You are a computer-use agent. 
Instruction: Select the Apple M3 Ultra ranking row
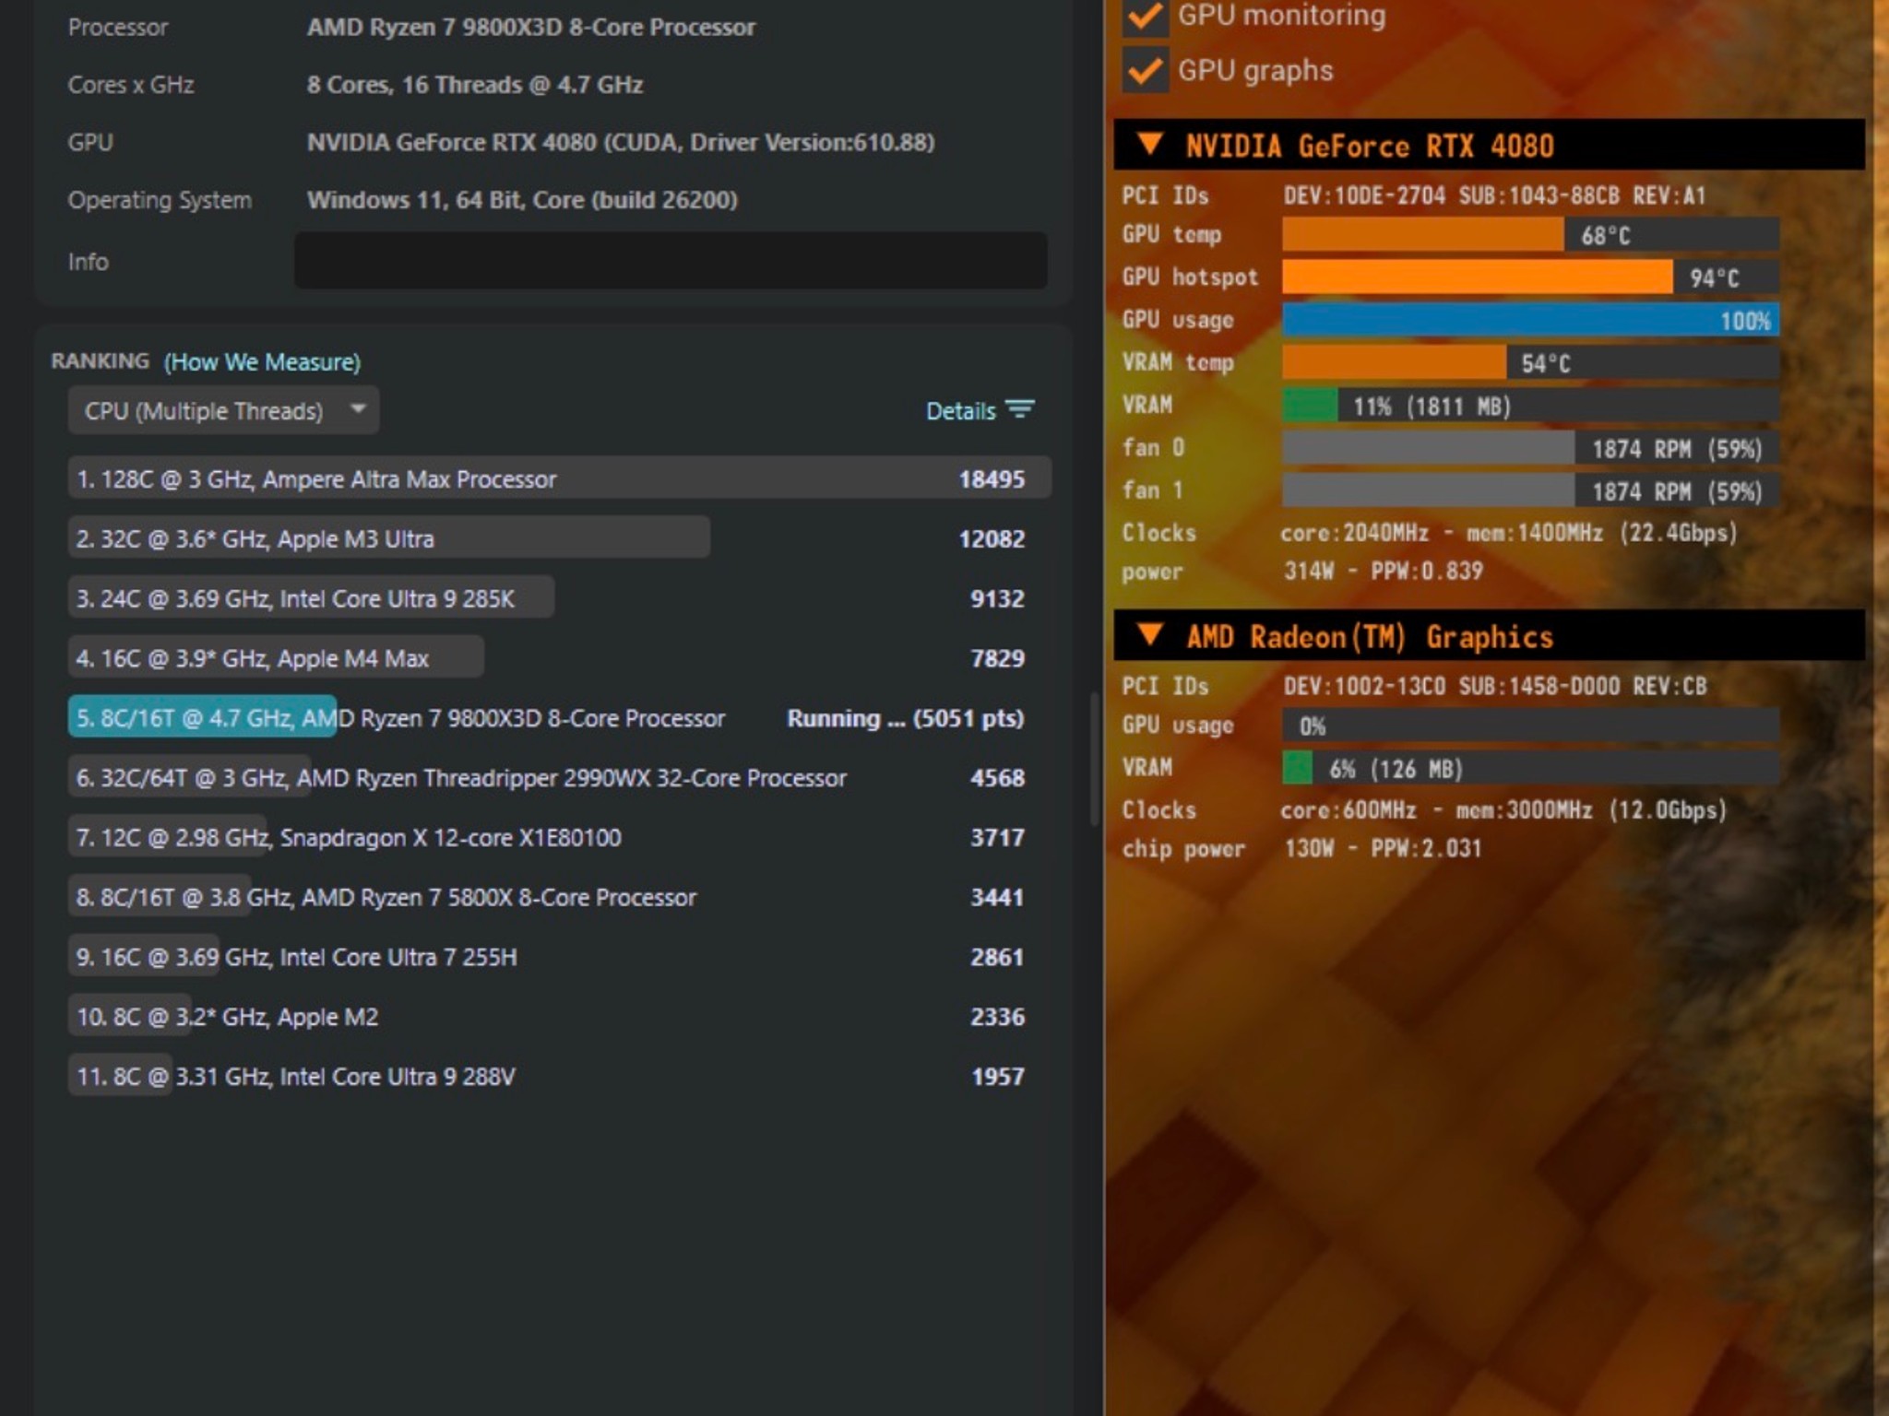coord(560,538)
